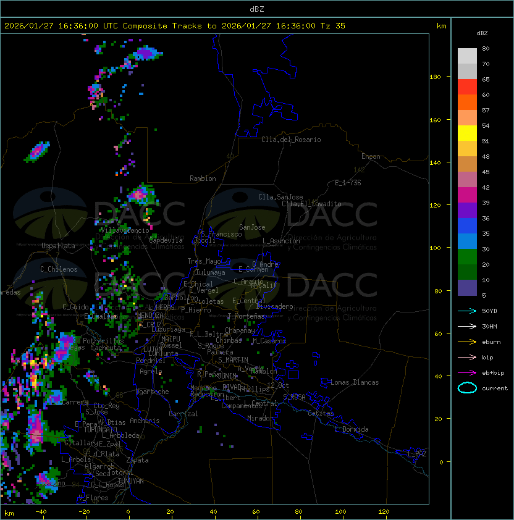Click the TUNUYAN label
The height and width of the screenshot is (520, 514).
[x=131, y=480]
